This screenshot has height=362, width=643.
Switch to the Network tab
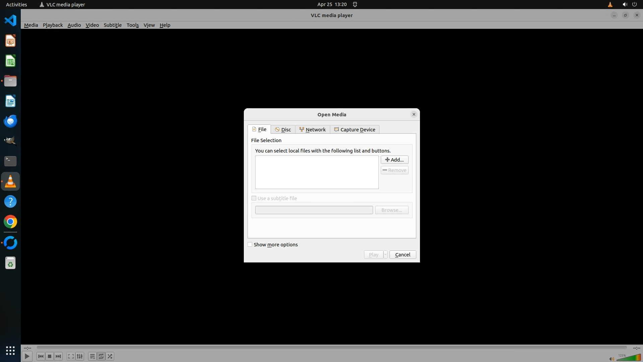pos(312,130)
